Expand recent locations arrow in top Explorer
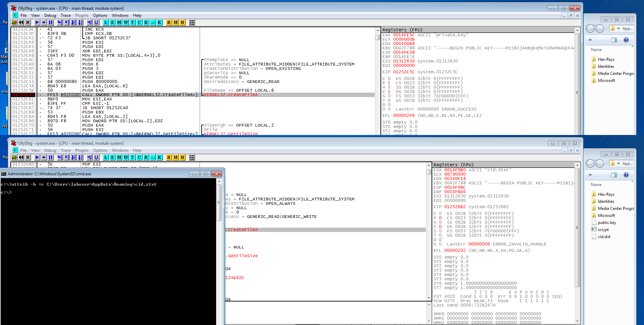The height and width of the screenshot is (325, 644). (606, 29)
